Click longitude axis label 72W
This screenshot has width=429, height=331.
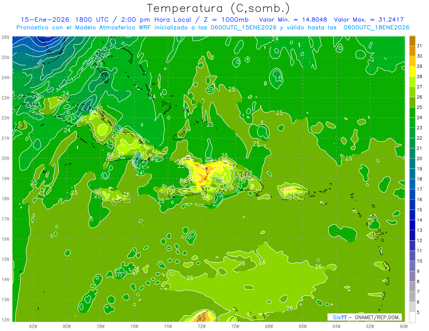click(202, 326)
